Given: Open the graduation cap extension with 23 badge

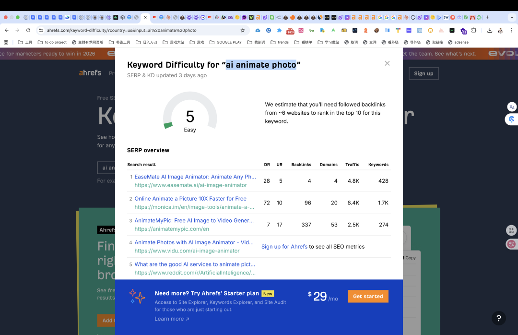Looking at the screenshot, I should [463, 31].
